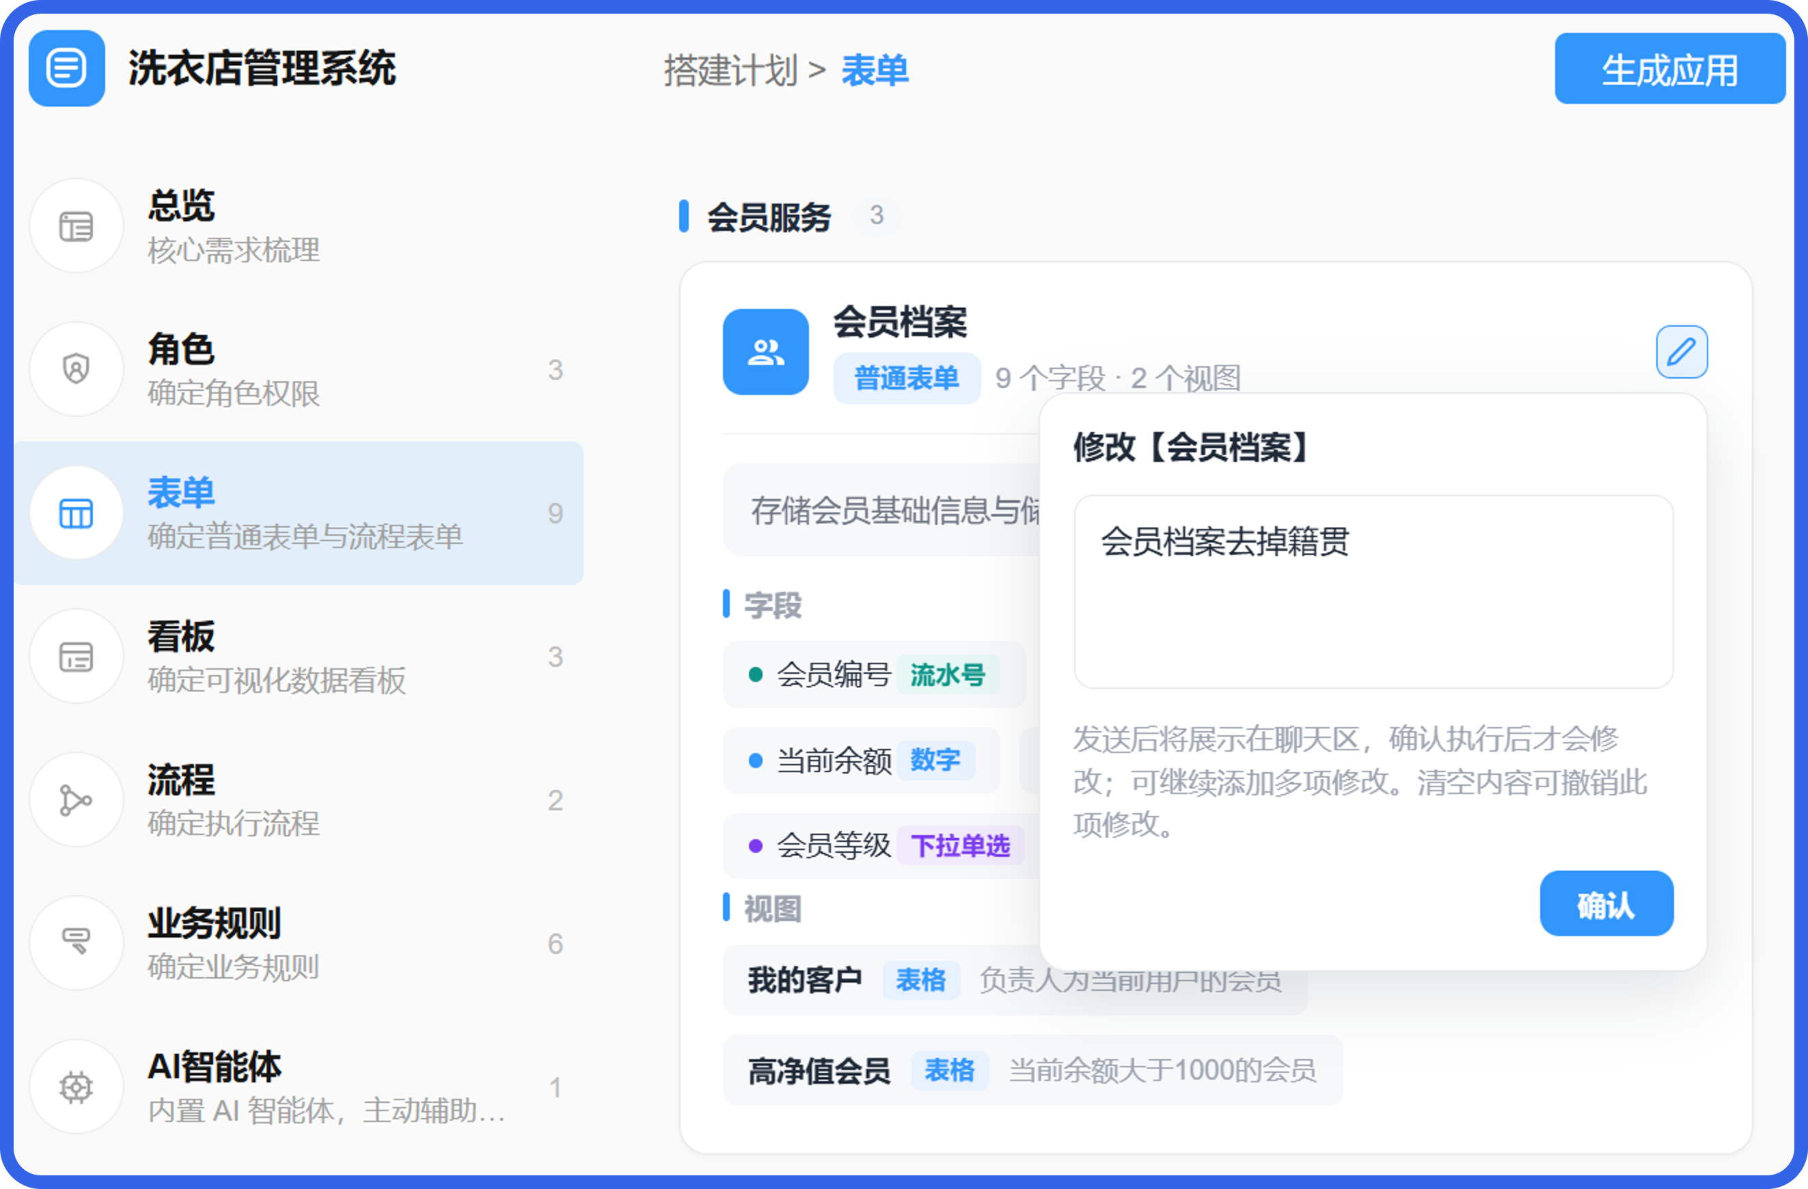This screenshot has width=1808, height=1189.
Task: Click the 字段 subsection heading
Action: pyautogui.click(x=773, y=605)
